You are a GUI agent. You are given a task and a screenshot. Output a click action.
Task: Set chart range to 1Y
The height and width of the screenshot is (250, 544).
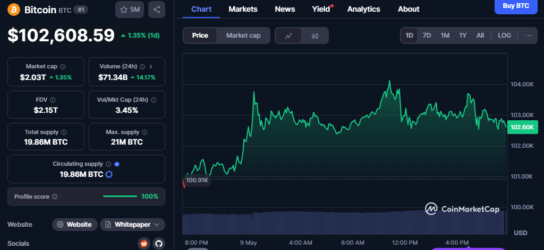click(463, 35)
